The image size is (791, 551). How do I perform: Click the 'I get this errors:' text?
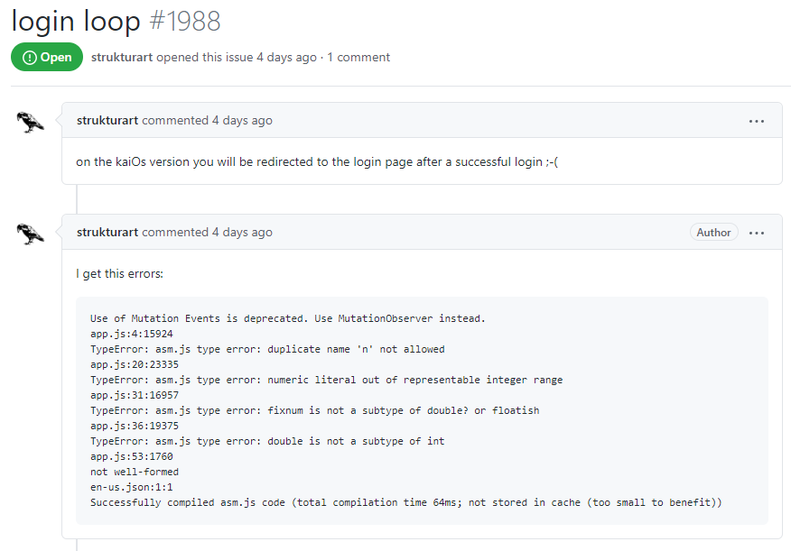pyautogui.click(x=120, y=273)
